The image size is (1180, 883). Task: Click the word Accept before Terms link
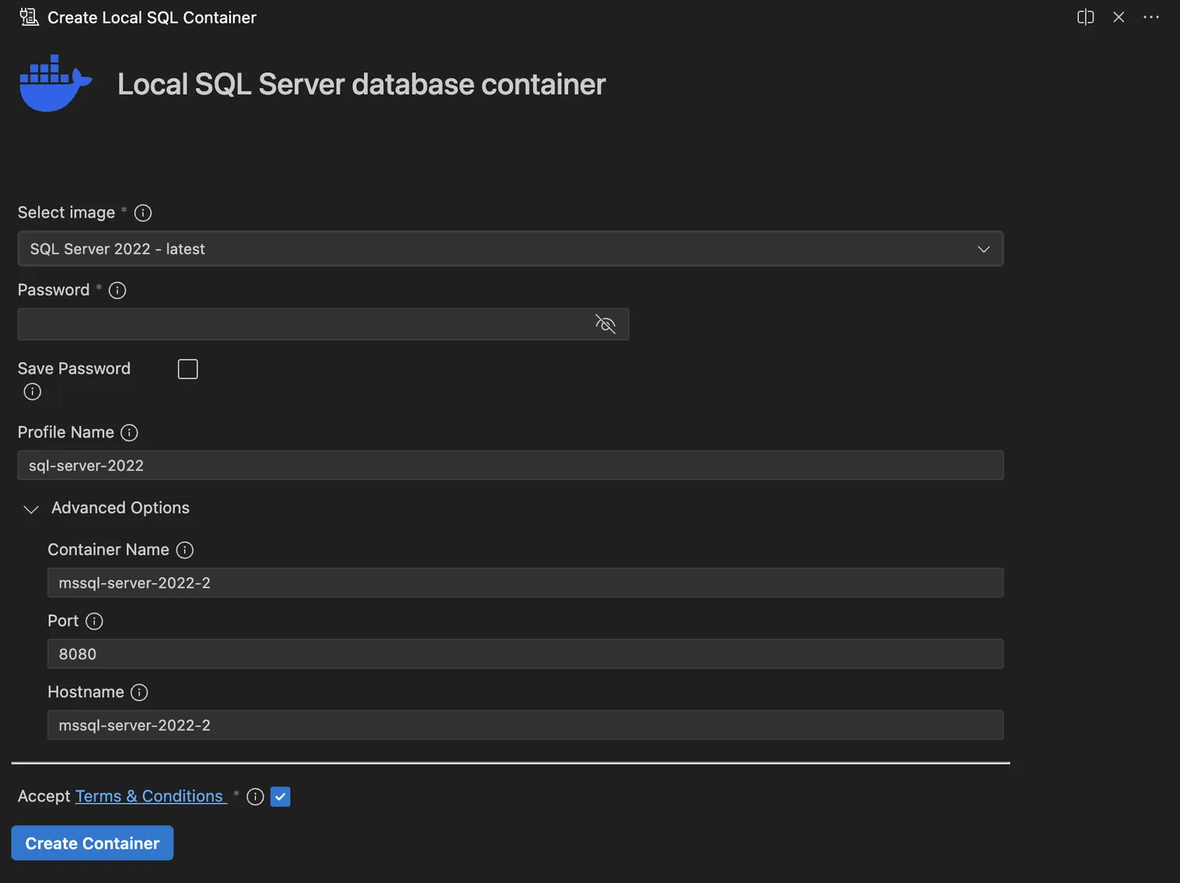point(44,797)
